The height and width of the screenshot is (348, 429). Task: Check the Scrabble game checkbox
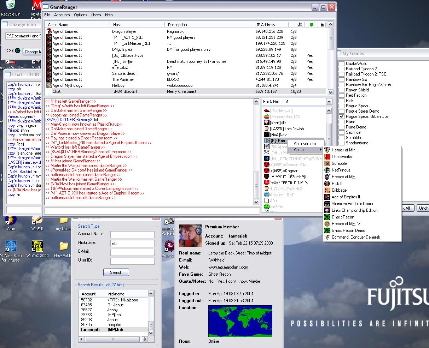342,138
